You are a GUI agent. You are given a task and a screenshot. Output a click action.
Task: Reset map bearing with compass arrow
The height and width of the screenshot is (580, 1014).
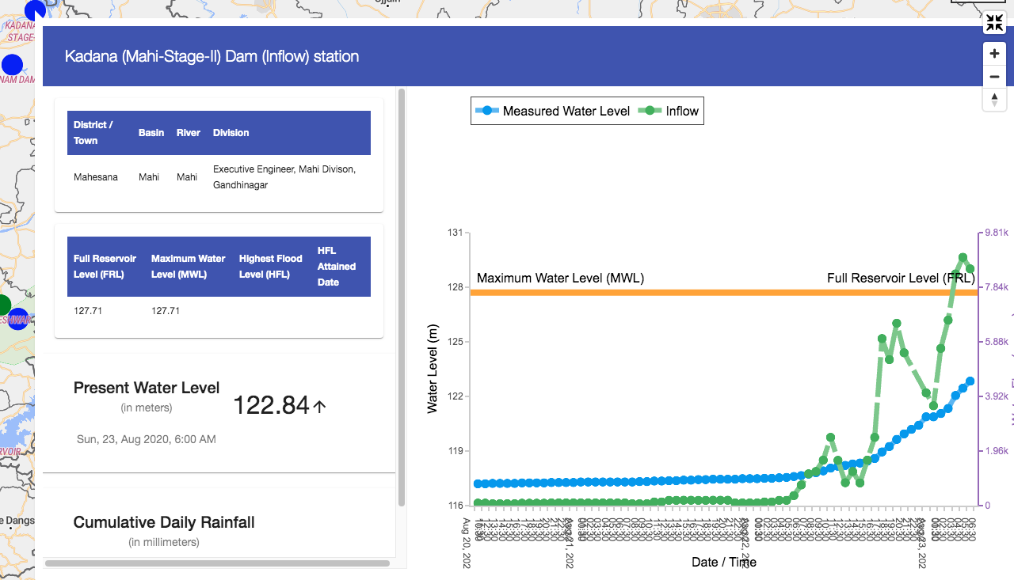coord(994,100)
